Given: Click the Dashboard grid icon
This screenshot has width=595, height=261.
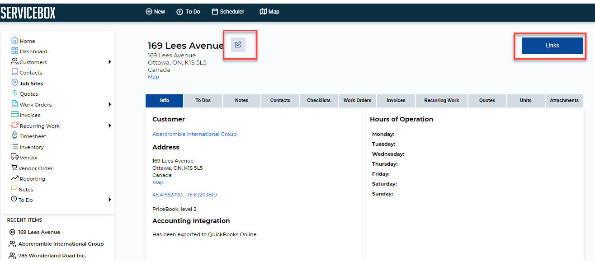Looking at the screenshot, I should click(x=14, y=51).
